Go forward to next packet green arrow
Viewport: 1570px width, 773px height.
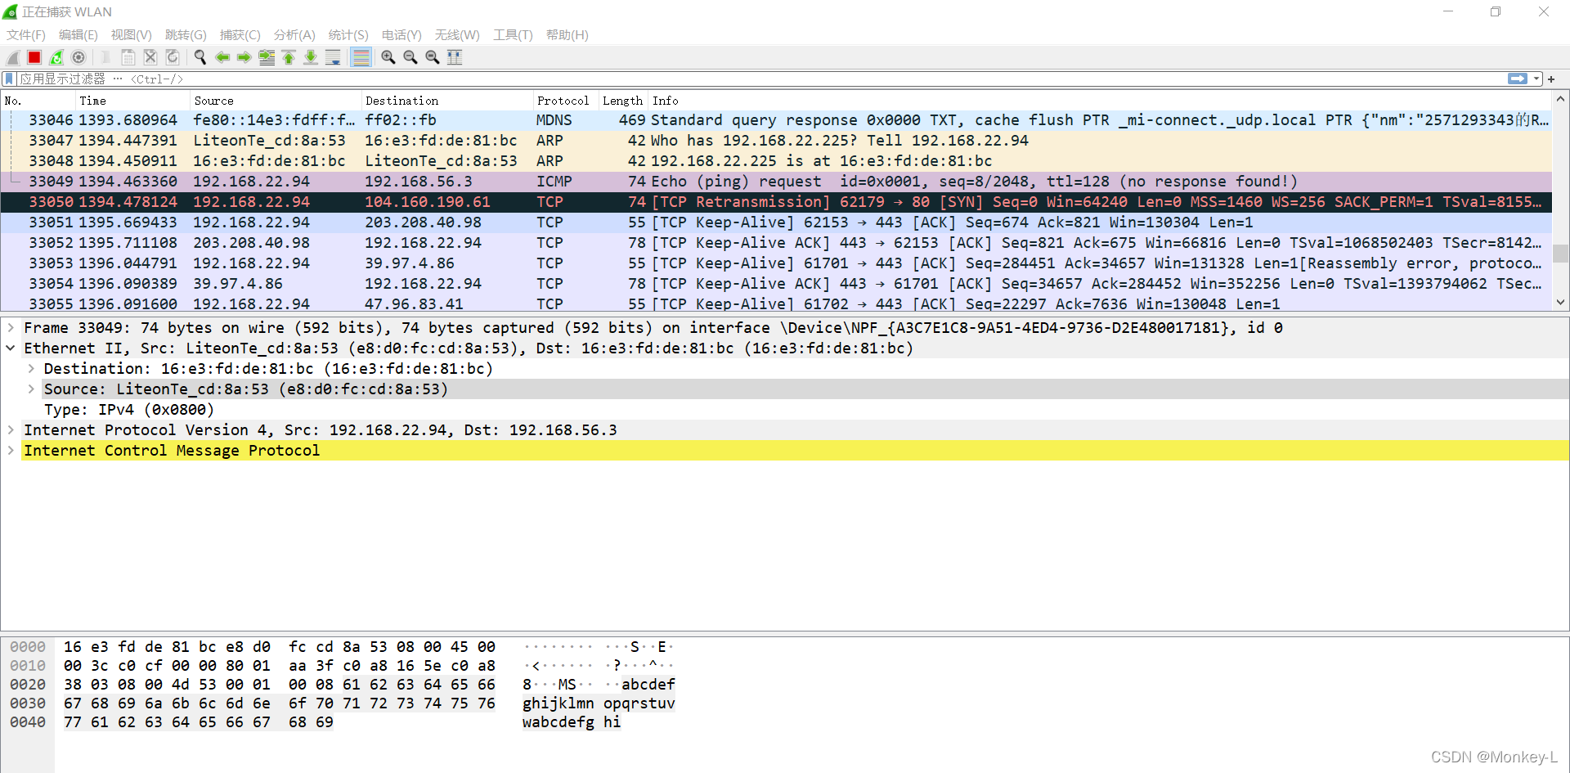point(244,57)
